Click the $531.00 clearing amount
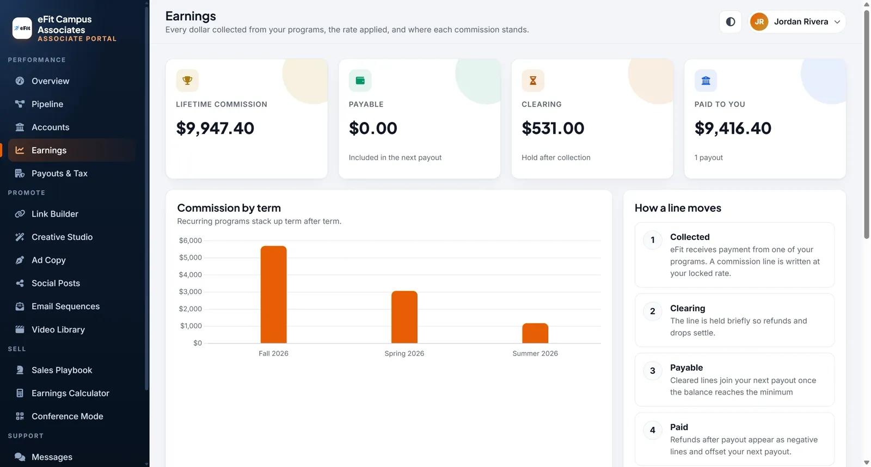 click(553, 128)
